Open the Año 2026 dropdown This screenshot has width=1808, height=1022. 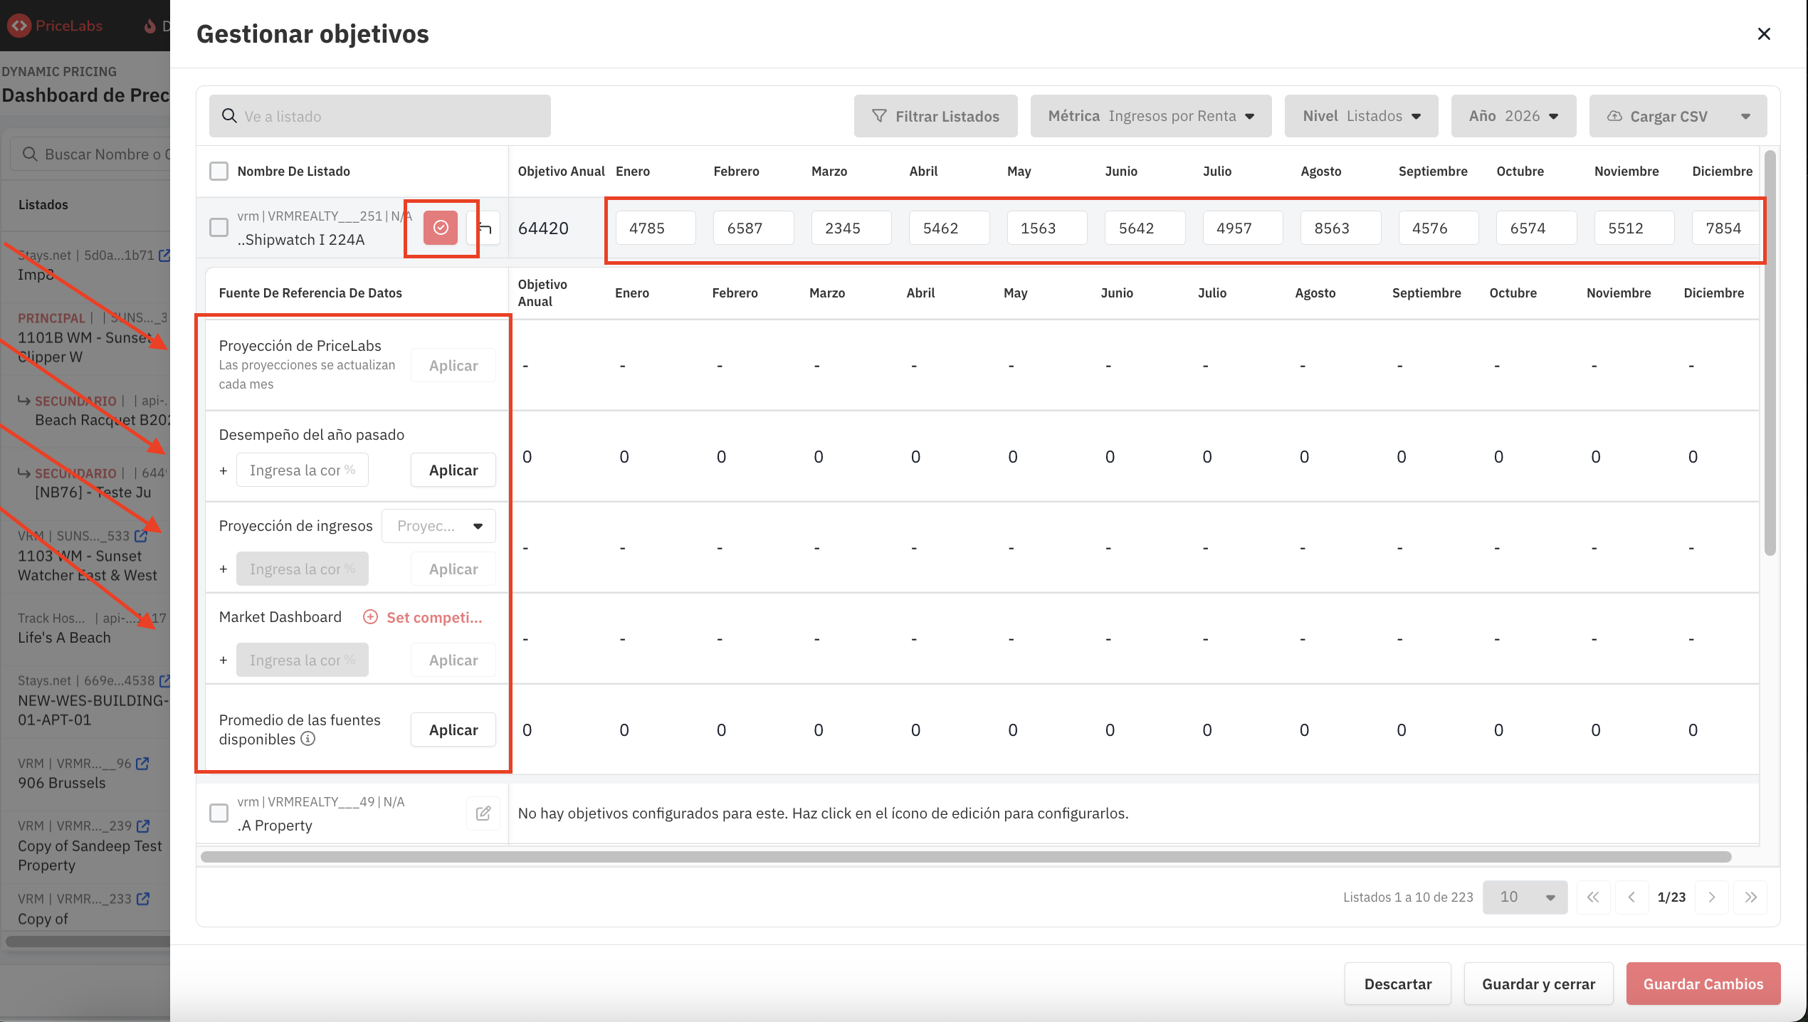(x=1513, y=116)
